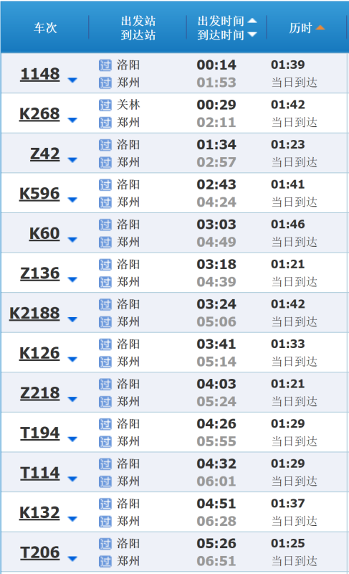Click the 过 icon beside 洛阳 for train 1148
The width and height of the screenshot is (349, 574).
[x=105, y=65]
